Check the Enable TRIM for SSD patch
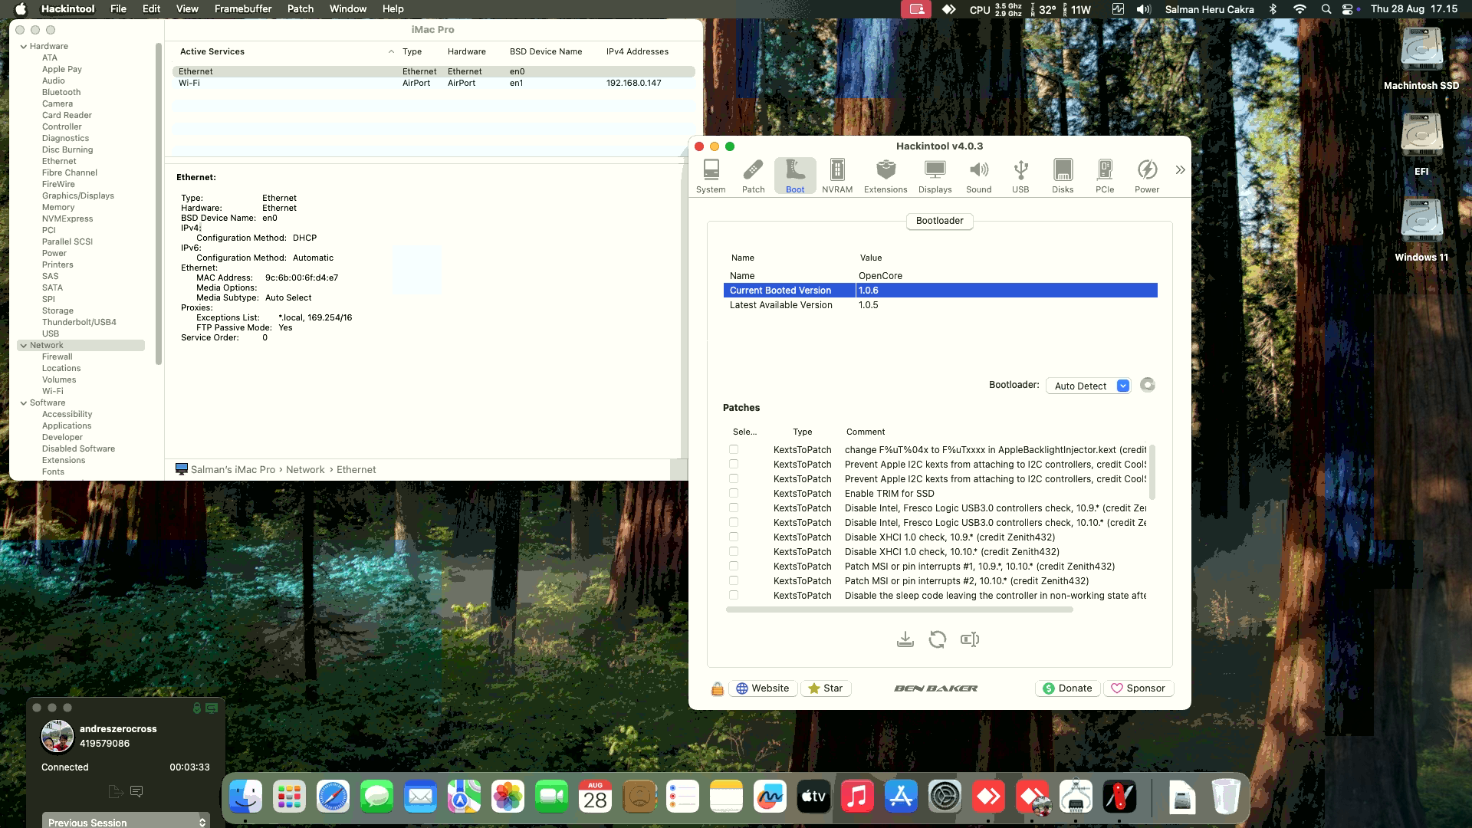The image size is (1472, 828). pos(734,494)
